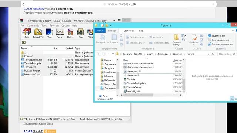This screenshot has height=133, width=237.
Task: Open the Файл tab in Explorer
Action: 100,31
